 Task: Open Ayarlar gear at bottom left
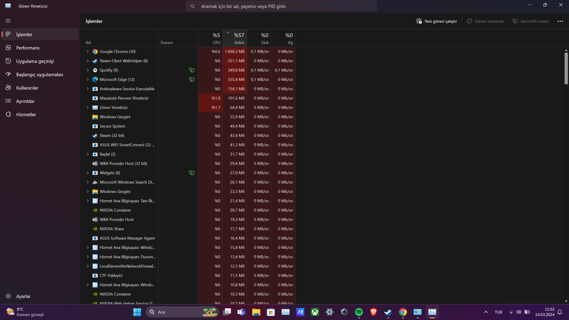point(8,296)
